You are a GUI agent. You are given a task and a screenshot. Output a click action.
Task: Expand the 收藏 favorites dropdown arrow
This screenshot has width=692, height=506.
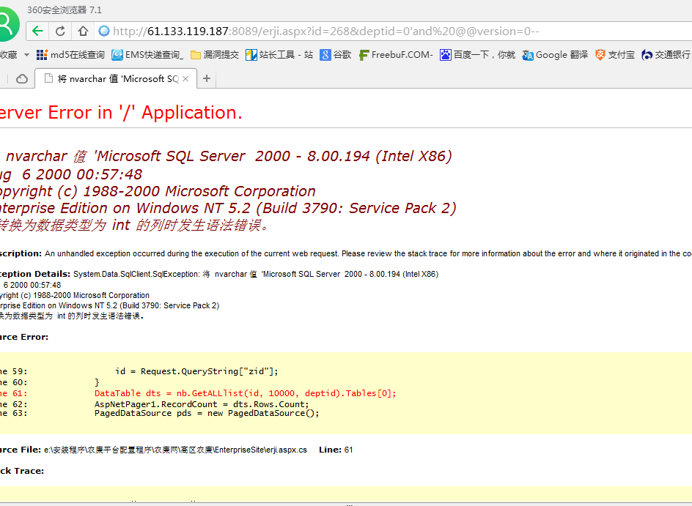click(26, 55)
